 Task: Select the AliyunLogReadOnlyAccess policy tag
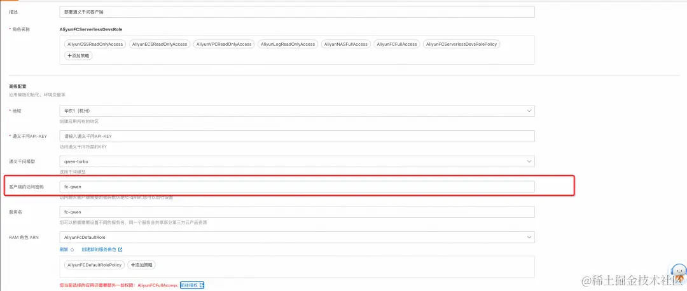tap(288, 44)
